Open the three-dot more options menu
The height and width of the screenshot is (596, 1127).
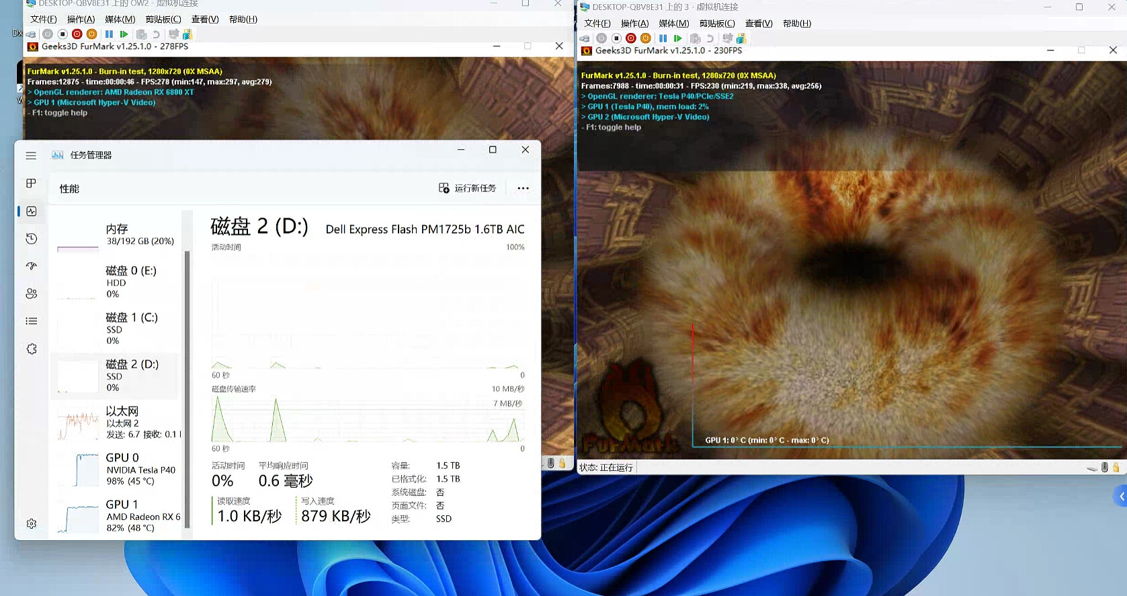[x=523, y=188]
